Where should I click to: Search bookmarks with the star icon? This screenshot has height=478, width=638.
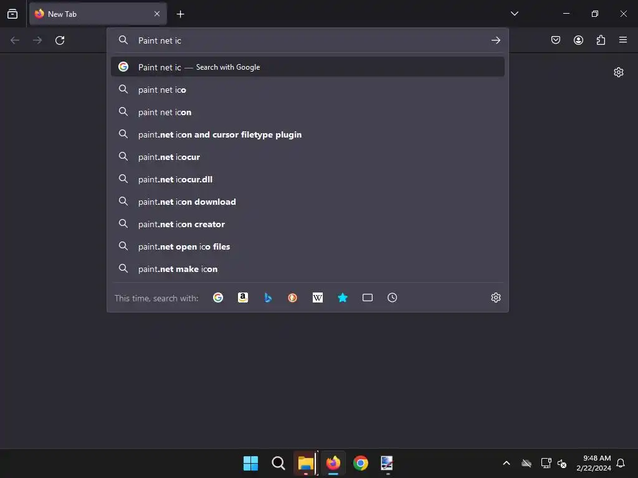click(x=343, y=298)
